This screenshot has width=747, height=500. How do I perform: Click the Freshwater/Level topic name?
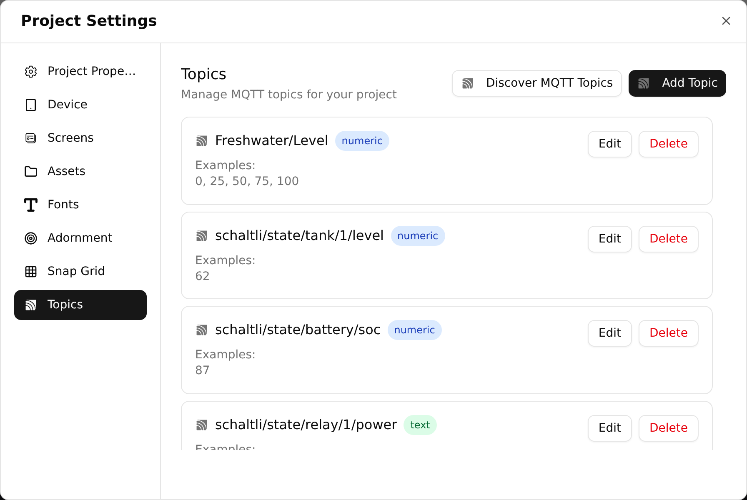(x=272, y=141)
